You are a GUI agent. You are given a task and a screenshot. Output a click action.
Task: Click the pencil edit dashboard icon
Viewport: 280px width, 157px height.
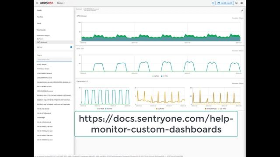(x=242, y=10)
